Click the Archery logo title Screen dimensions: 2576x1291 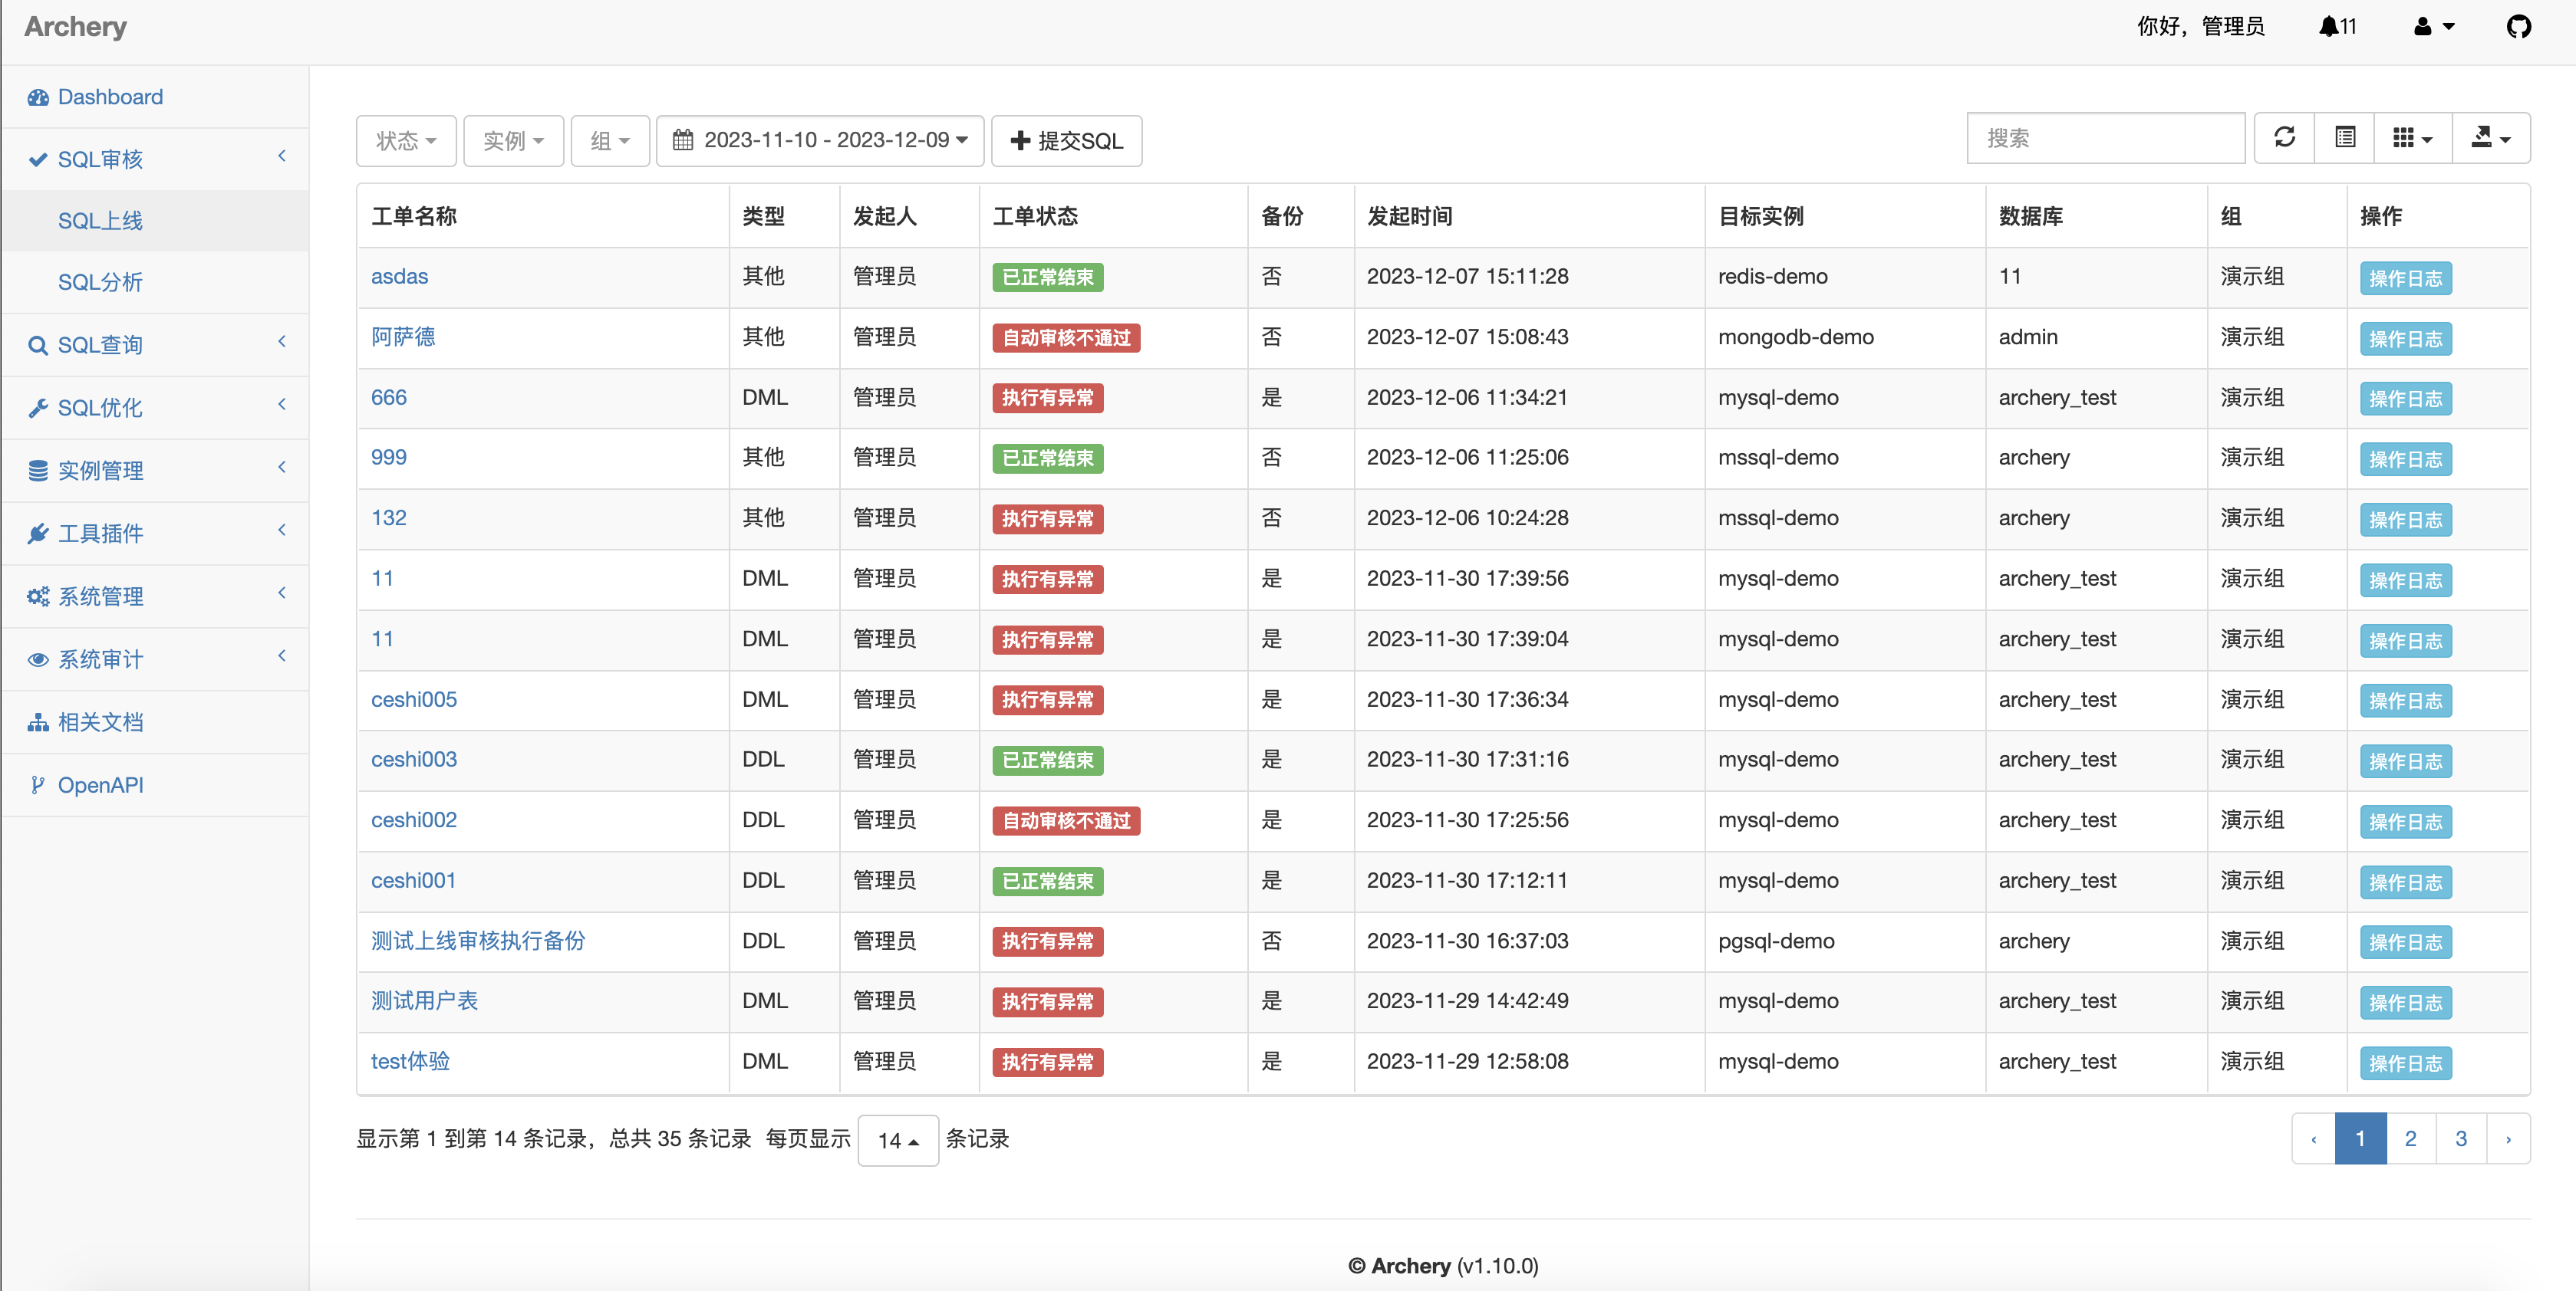(75, 27)
